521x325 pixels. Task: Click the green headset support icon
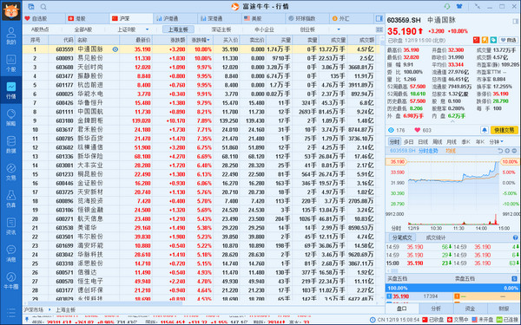coord(447,6)
